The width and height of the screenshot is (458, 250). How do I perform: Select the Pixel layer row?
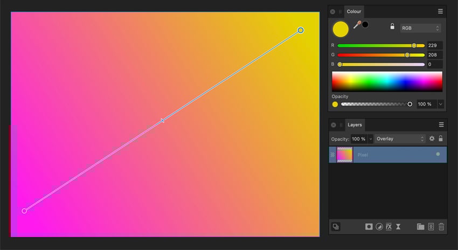coord(388,155)
